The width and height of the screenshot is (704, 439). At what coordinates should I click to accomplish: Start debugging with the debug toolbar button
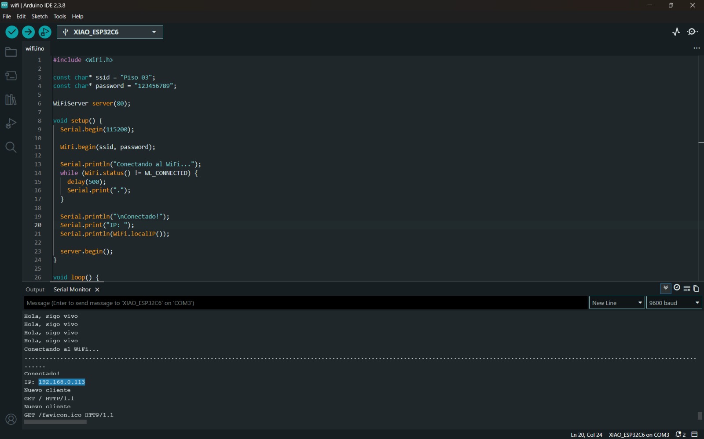pyautogui.click(x=45, y=32)
